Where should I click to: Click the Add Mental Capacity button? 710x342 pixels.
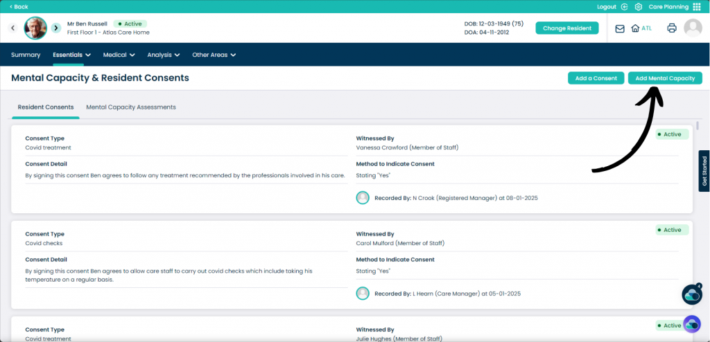pyautogui.click(x=665, y=78)
